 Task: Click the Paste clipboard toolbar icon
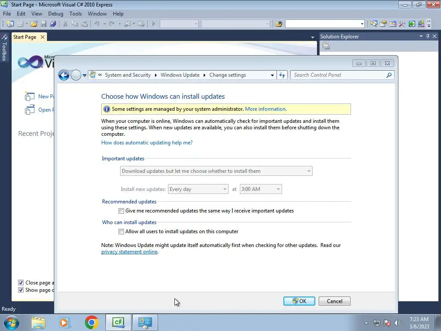click(x=84, y=24)
